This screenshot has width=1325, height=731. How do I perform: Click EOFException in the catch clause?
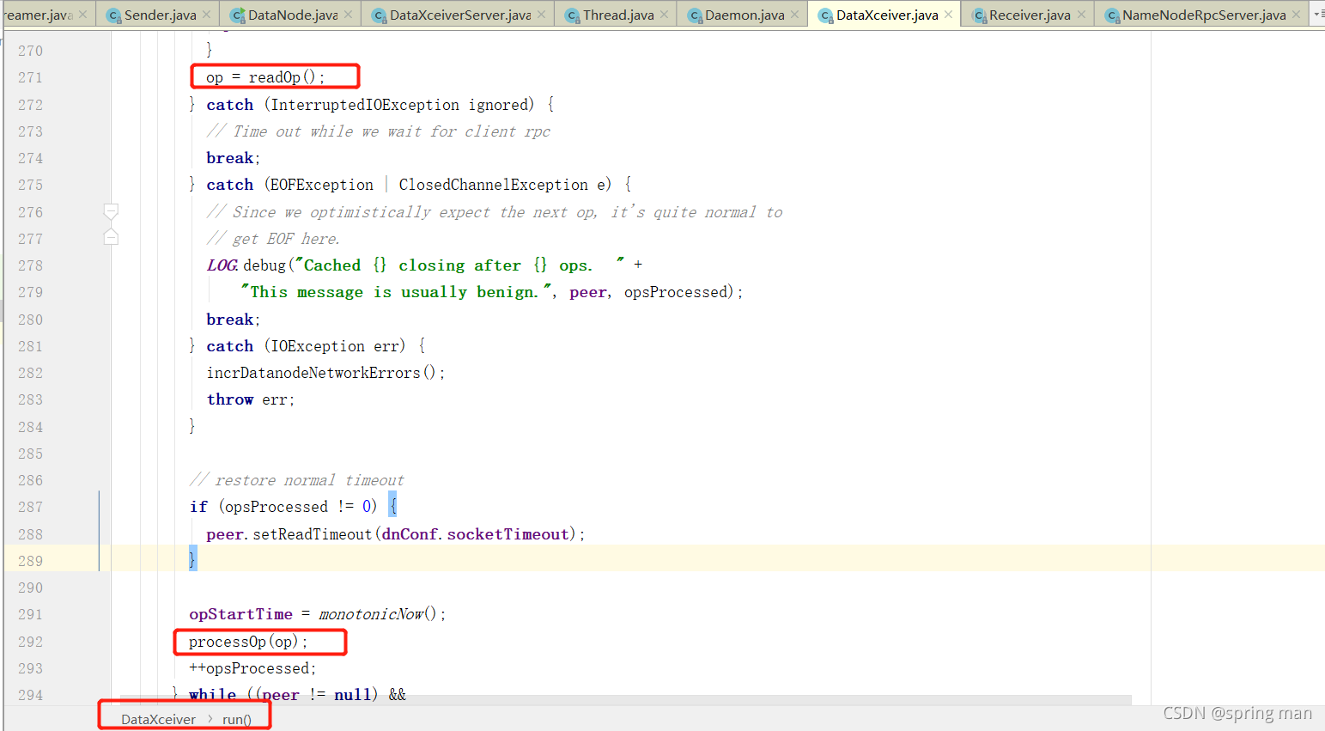[x=322, y=185]
